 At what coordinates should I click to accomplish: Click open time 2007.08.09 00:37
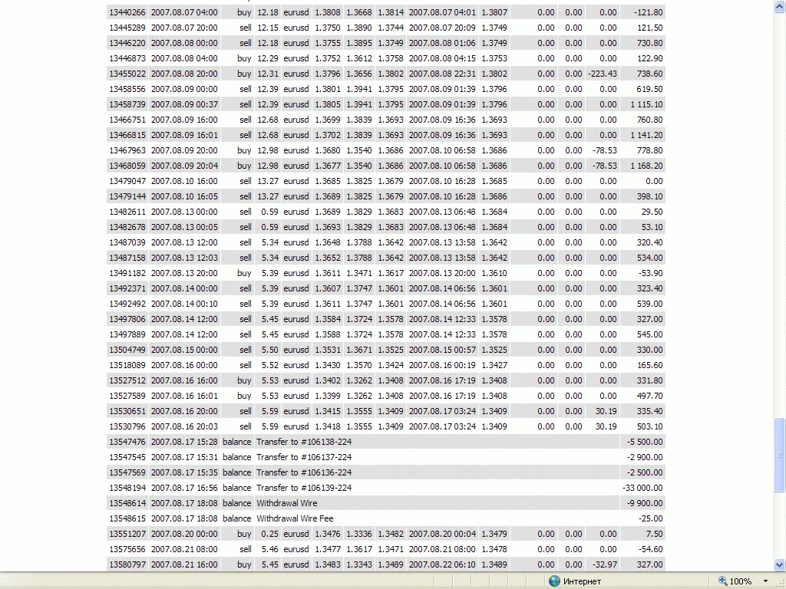(184, 104)
